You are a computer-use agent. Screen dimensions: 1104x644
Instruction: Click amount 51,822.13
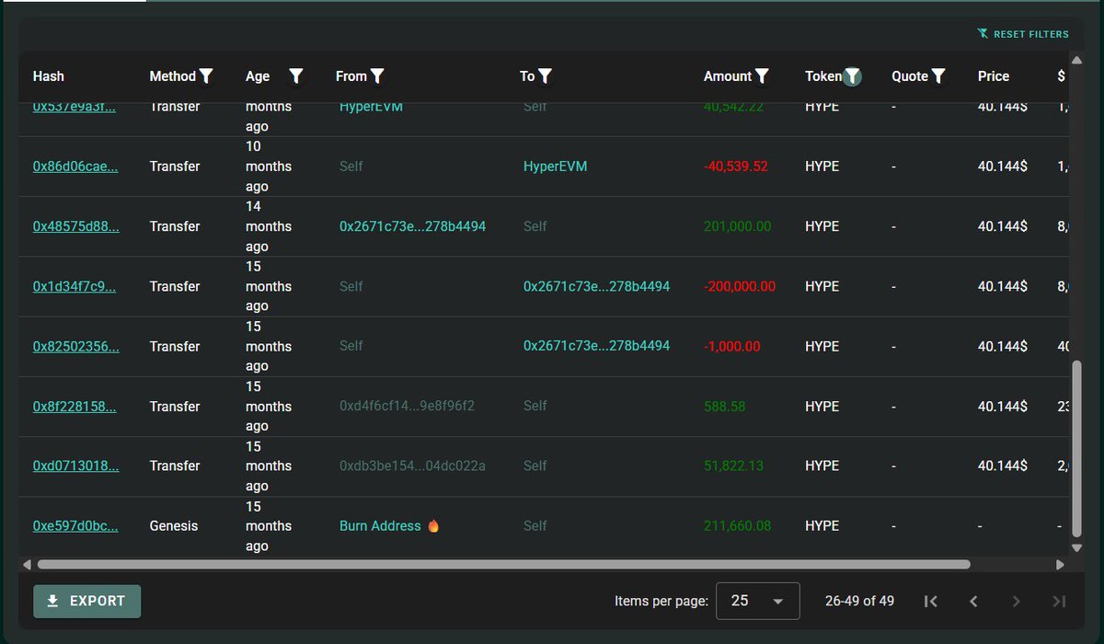pyautogui.click(x=734, y=466)
